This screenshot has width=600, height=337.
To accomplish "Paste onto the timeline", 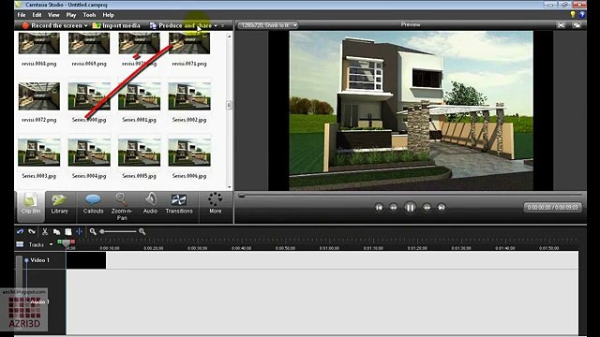I will click(x=68, y=231).
